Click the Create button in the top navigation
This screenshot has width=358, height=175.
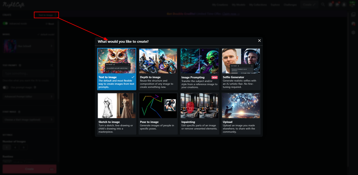[309, 4]
